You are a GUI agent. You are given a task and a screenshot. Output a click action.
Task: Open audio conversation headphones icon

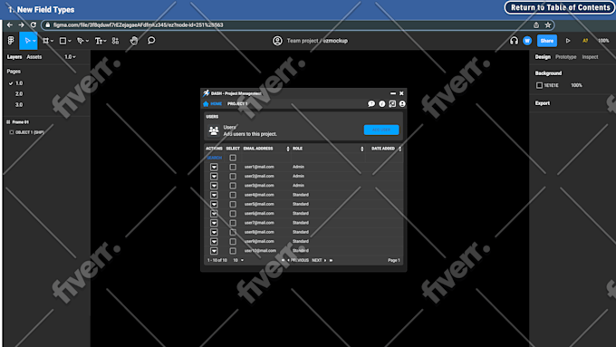pyautogui.click(x=514, y=41)
